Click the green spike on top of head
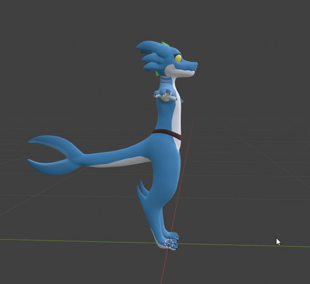Image resolution: width=310 pixels, height=284 pixels. click(x=165, y=44)
